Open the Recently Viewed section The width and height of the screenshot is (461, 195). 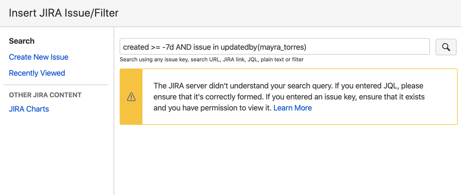37,73
